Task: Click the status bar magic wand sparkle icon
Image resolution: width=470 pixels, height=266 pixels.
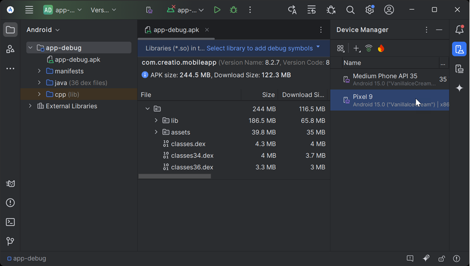Action: pos(426,258)
